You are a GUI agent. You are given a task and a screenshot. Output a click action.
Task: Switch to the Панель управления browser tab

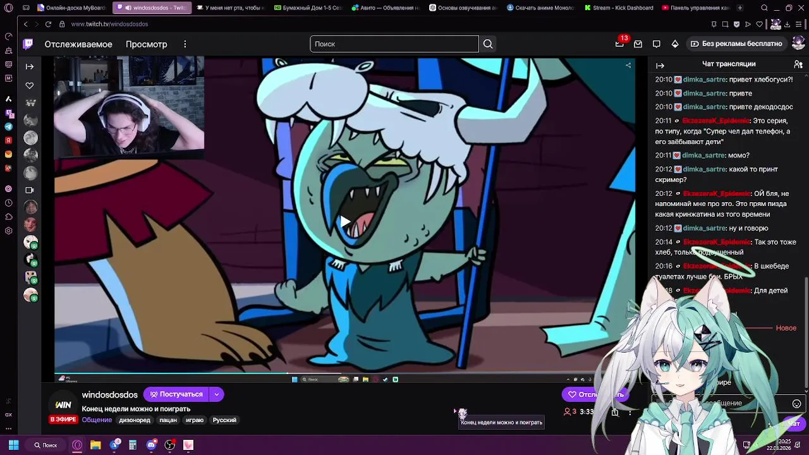click(696, 8)
